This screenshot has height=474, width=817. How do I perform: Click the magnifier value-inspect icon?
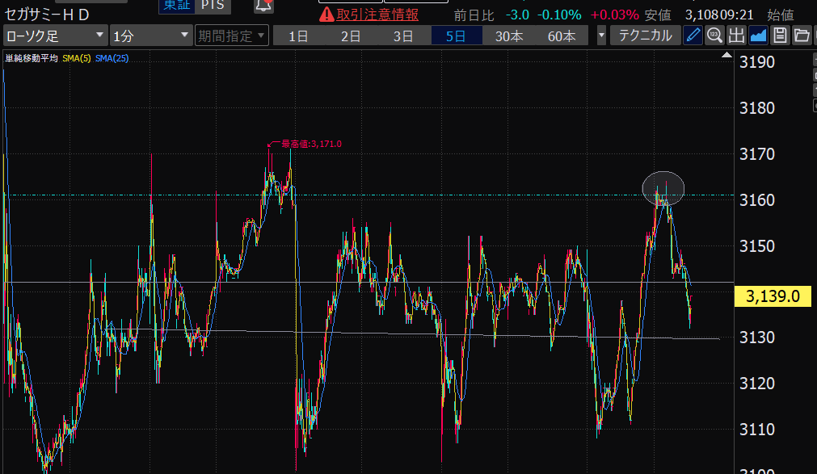[x=714, y=35]
